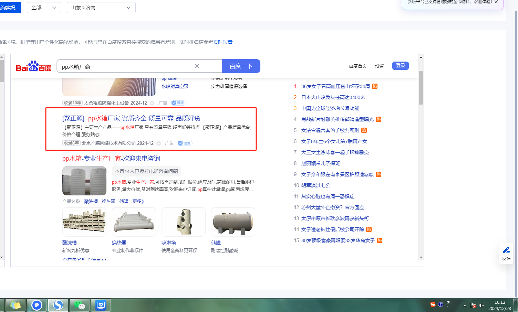518x312 pixels.
Task: Open 太原市原市长耿彦波再获新头衔 hot search
Action: (x=335, y=218)
